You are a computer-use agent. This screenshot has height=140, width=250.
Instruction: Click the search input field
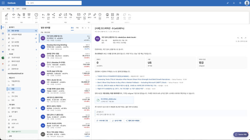(x=53, y=3)
